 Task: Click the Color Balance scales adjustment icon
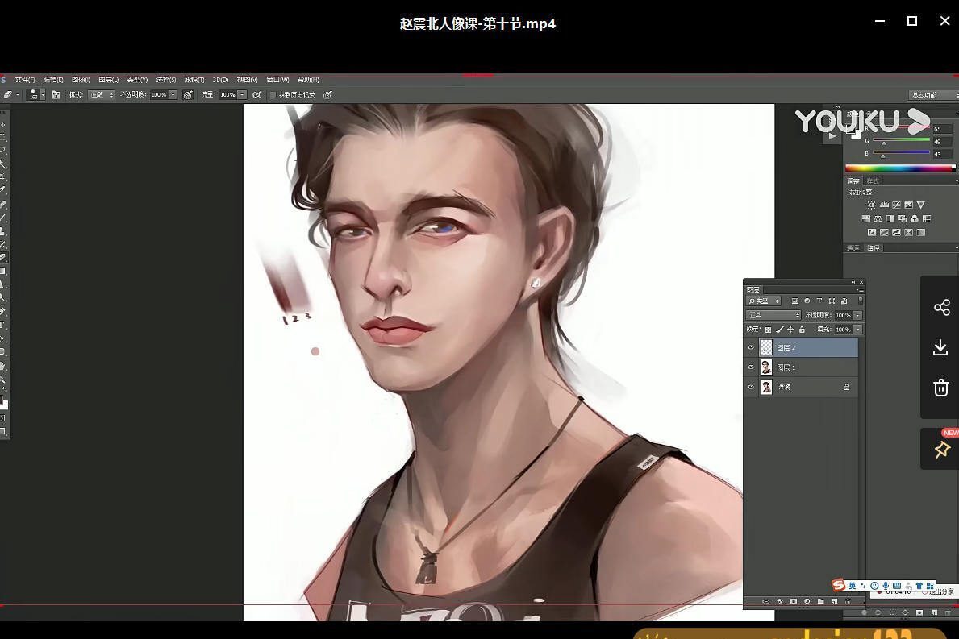(x=878, y=219)
